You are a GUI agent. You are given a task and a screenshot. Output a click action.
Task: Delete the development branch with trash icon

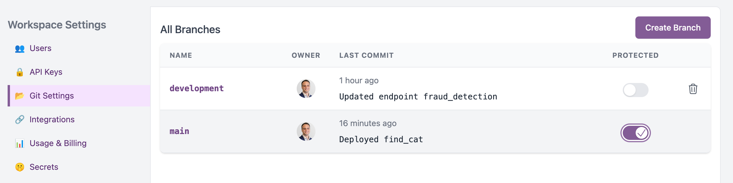(693, 89)
